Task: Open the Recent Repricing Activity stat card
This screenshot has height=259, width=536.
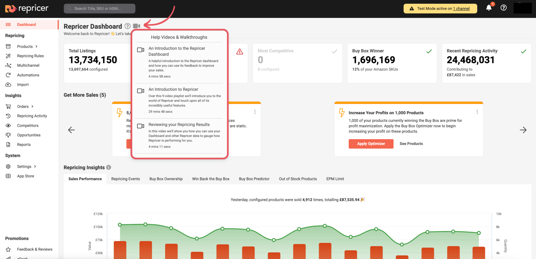Action: pos(487,63)
